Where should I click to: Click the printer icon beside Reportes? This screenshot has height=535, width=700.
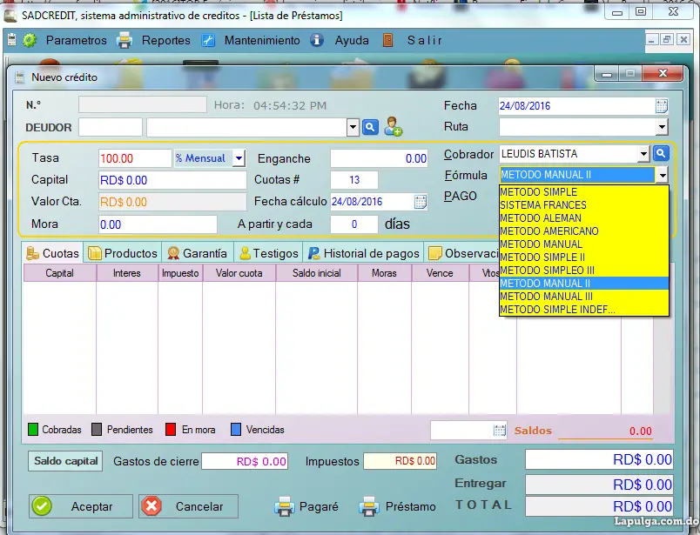pyautogui.click(x=125, y=40)
